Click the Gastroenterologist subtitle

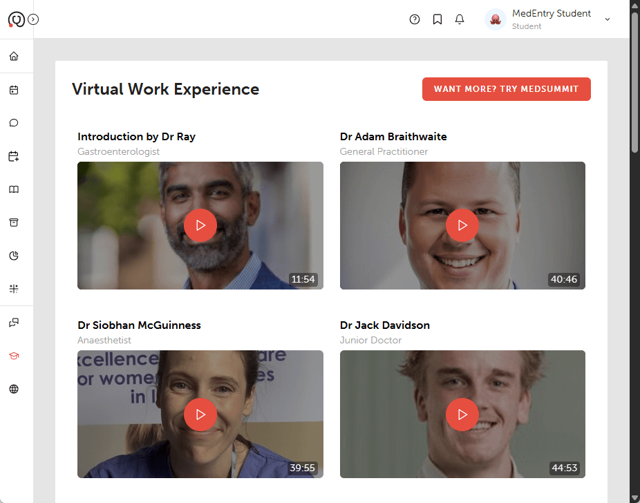pyautogui.click(x=118, y=152)
